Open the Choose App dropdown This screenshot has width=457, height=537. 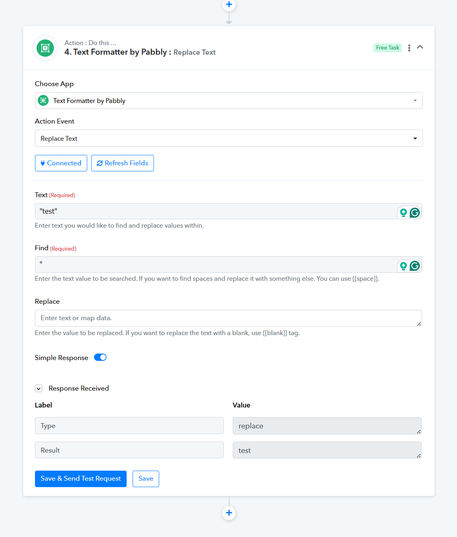click(229, 101)
